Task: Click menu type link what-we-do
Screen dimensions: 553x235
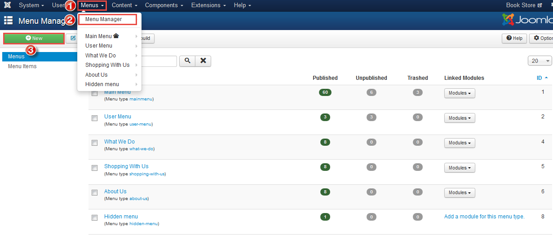Action: 142,149
